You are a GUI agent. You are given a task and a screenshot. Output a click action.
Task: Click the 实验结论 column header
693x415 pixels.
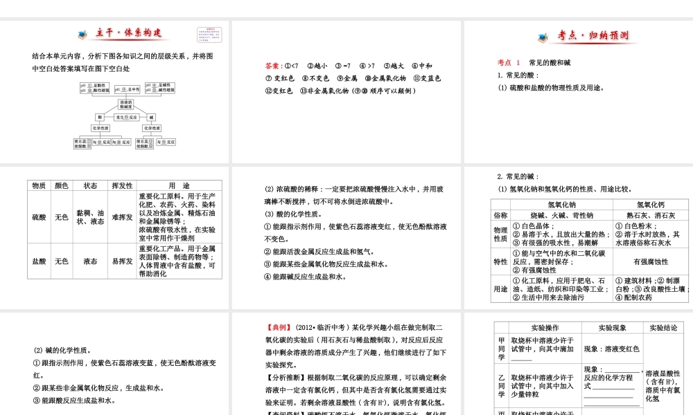point(663,328)
